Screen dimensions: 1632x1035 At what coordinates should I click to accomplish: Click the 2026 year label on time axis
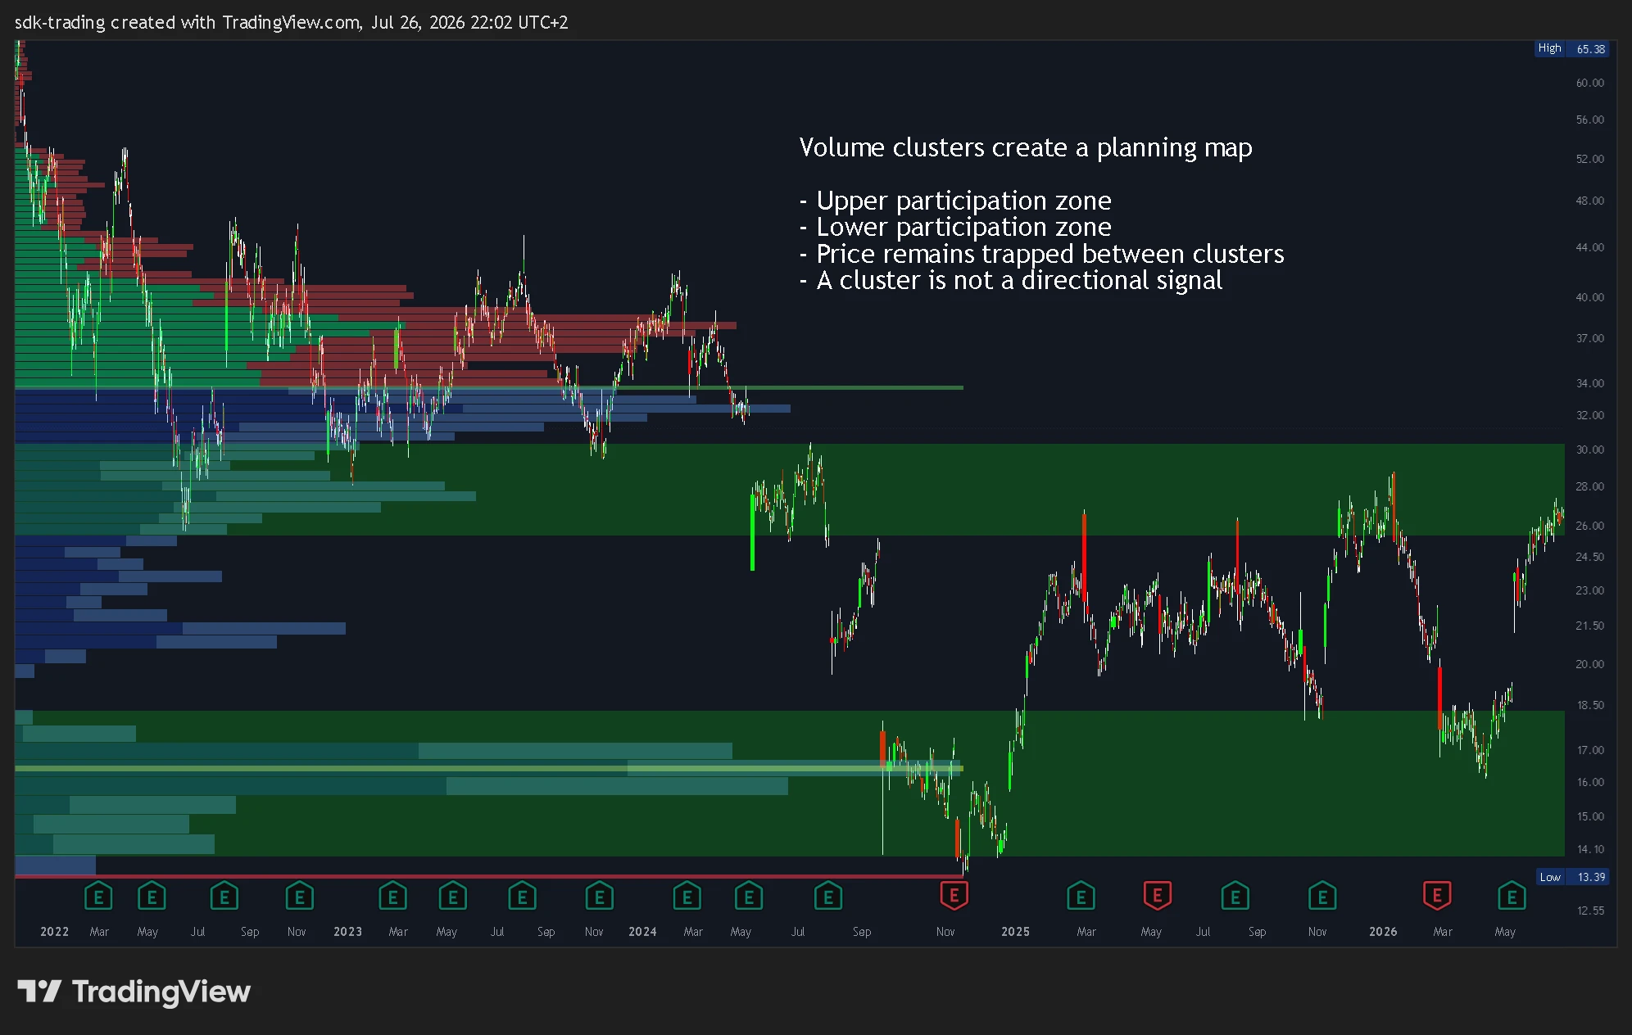pos(1383,932)
